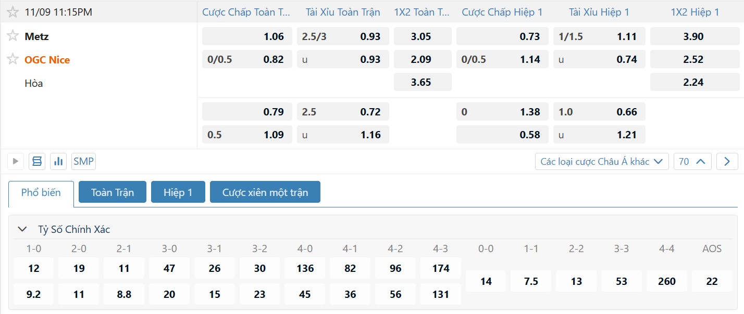This screenshot has width=744, height=314.
Task: Open the Các loại cược Châu Á khác dropdown
Action: click(x=602, y=162)
